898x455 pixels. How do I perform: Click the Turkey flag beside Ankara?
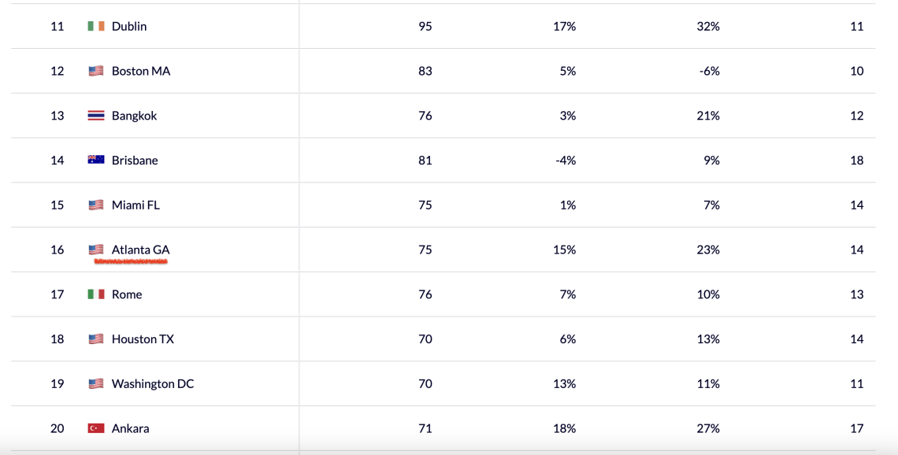click(x=96, y=428)
